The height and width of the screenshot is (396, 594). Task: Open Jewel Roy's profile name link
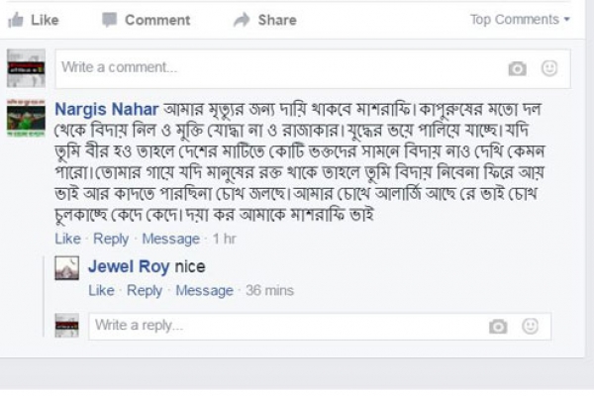(x=129, y=266)
